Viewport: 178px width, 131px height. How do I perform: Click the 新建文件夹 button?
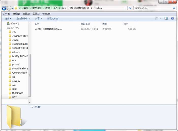point(53,18)
